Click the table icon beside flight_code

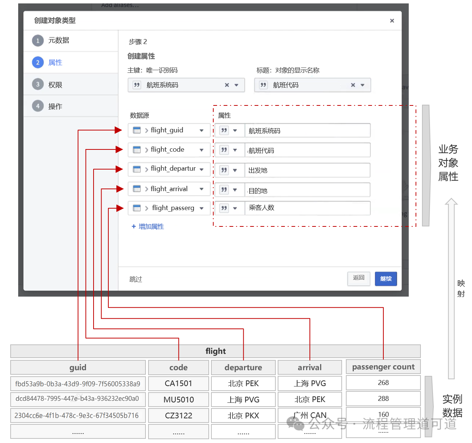[x=137, y=150]
